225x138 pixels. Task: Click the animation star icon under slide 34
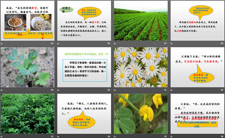point(58,136)
